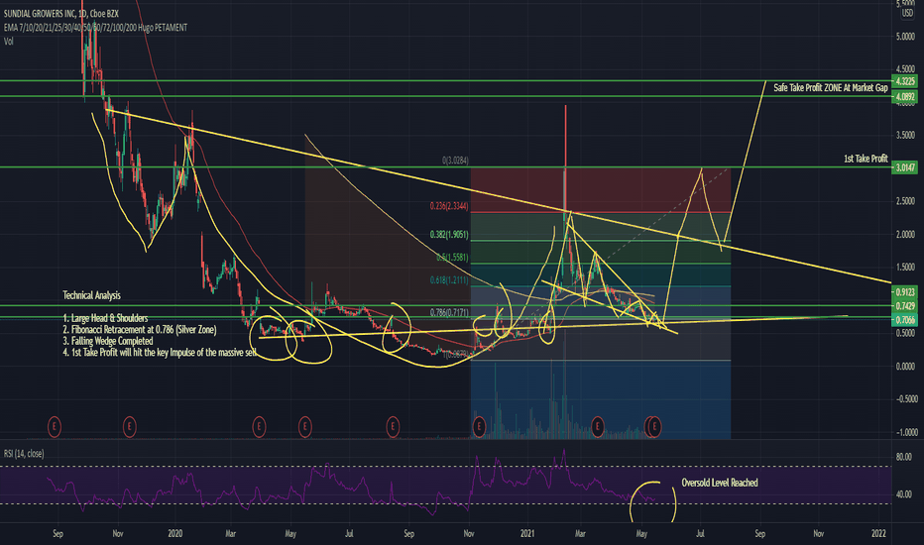Click the 5.0000 price axis tick
Viewport: 924px width, 545px height.
[x=905, y=37]
